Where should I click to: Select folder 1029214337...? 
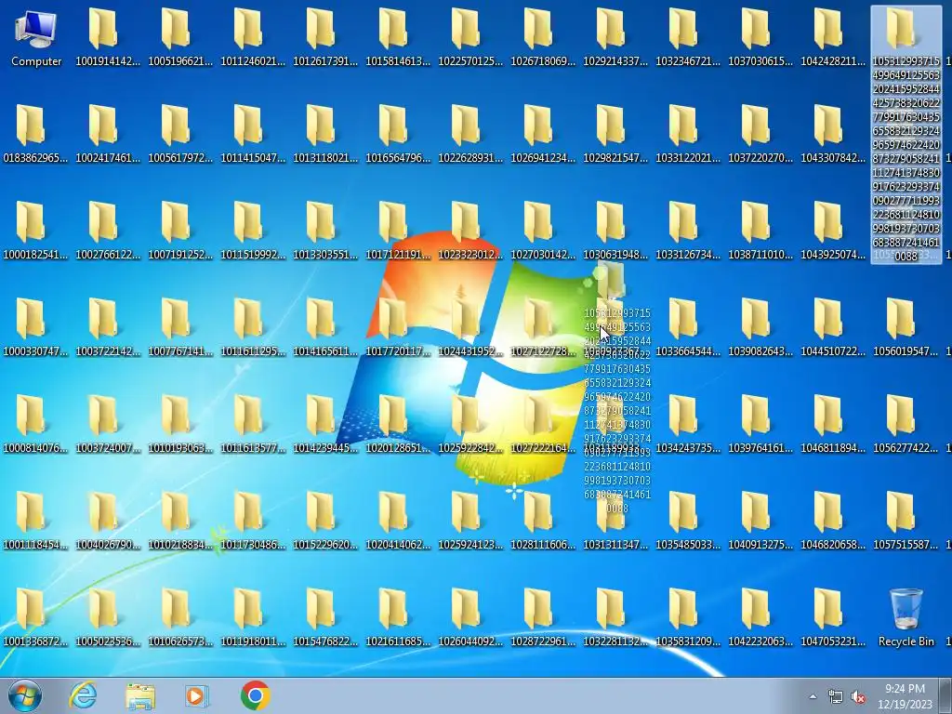pos(615,37)
